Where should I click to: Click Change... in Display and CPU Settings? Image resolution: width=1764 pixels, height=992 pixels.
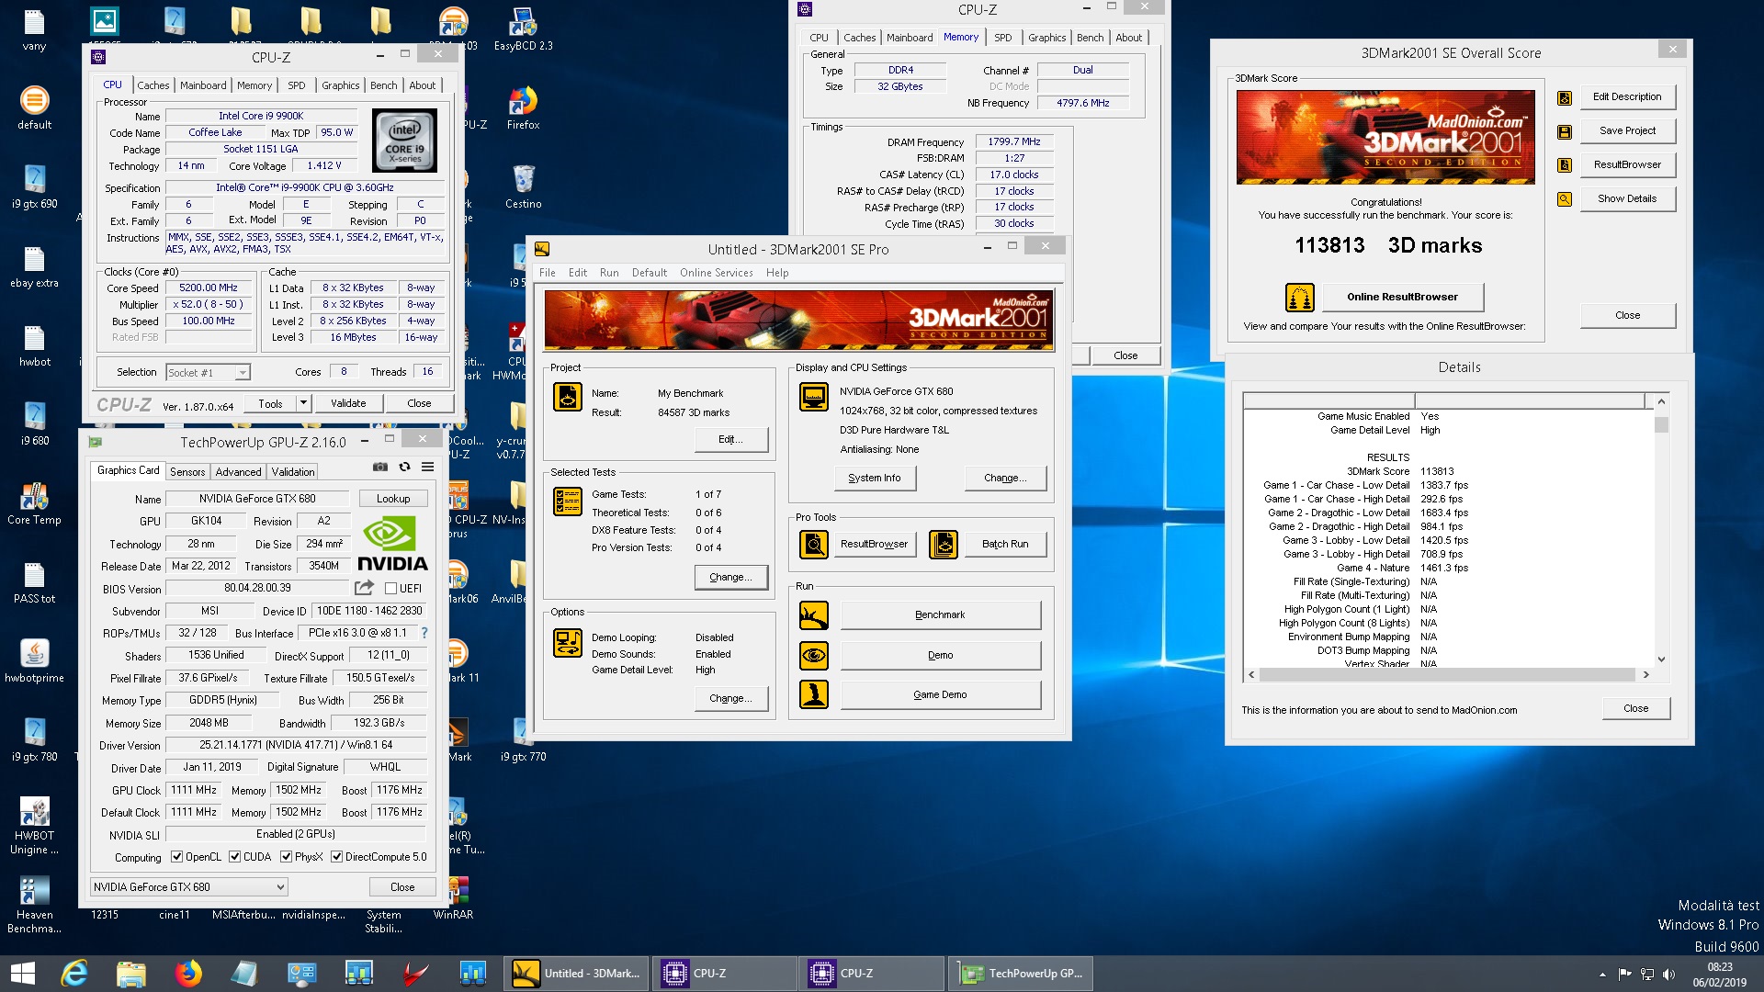[x=1005, y=478]
